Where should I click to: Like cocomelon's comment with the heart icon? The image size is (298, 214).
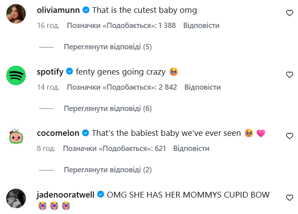click(x=289, y=136)
